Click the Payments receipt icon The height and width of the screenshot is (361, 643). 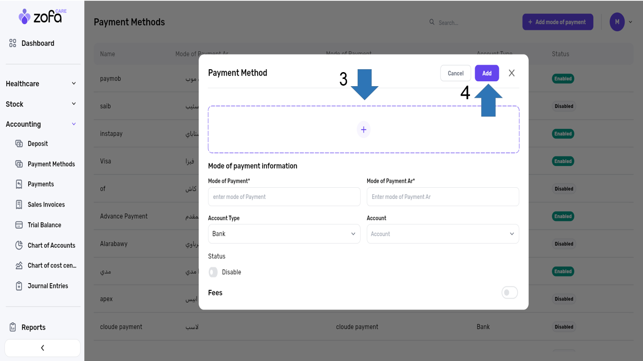19,184
